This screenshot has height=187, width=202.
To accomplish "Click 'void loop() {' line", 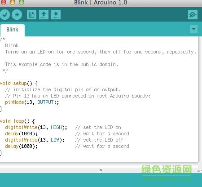I will [x=18, y=121].
